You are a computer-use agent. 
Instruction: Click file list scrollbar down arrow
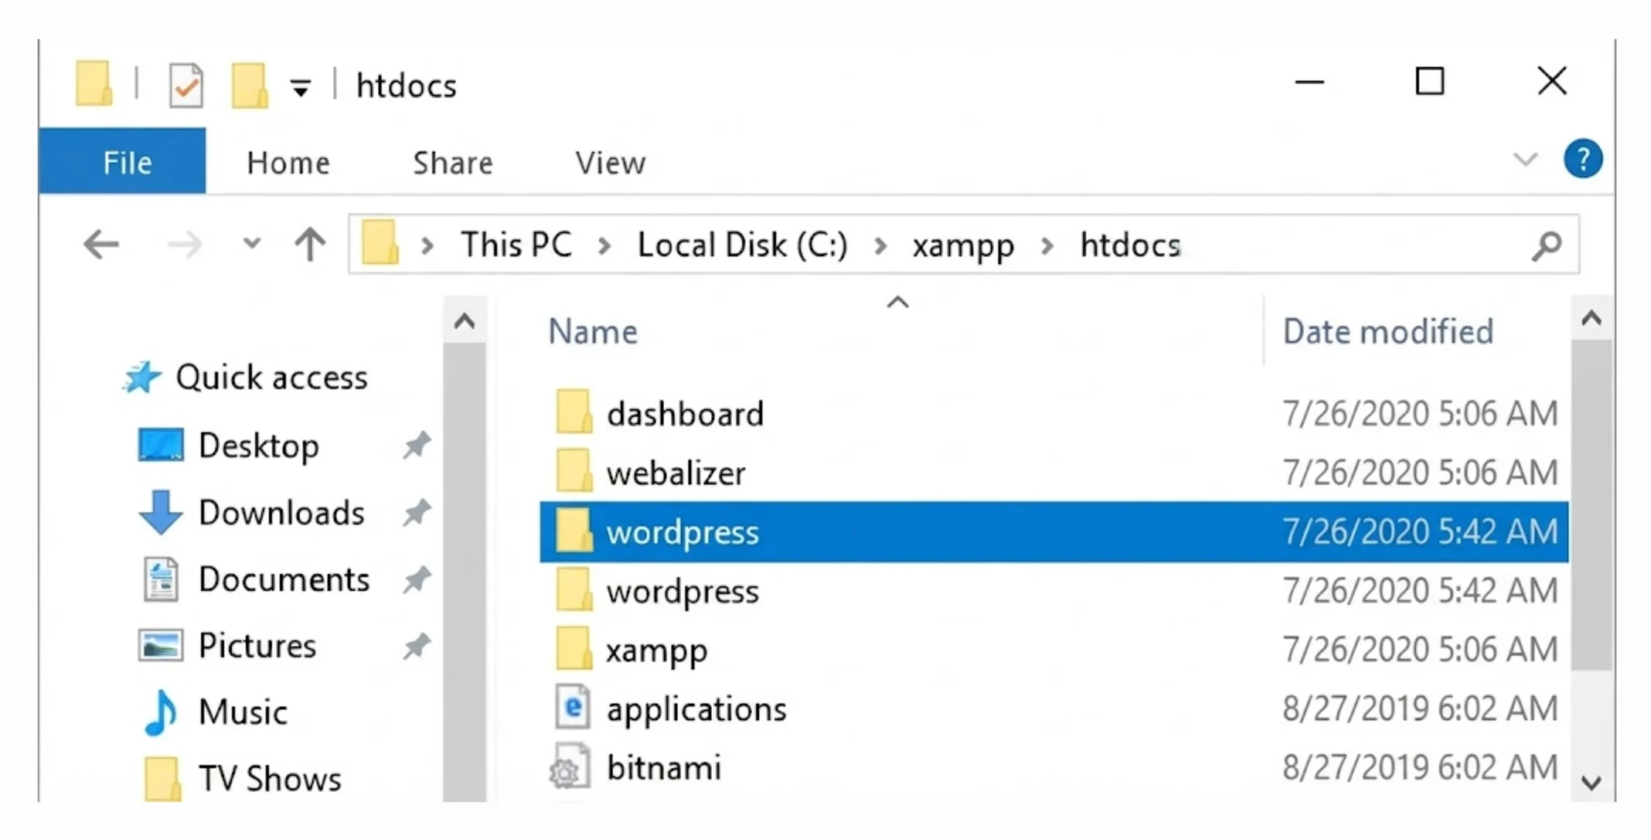1591,781
